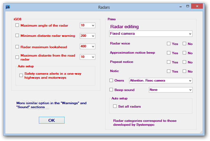Click the Radars app icon in title bar

pyautogui.click(x=8, y=7)
